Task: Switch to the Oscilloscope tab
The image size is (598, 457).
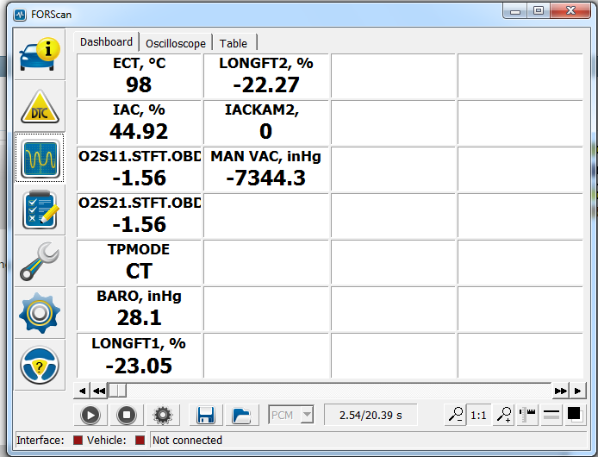Action: click(x=175, y=43)
